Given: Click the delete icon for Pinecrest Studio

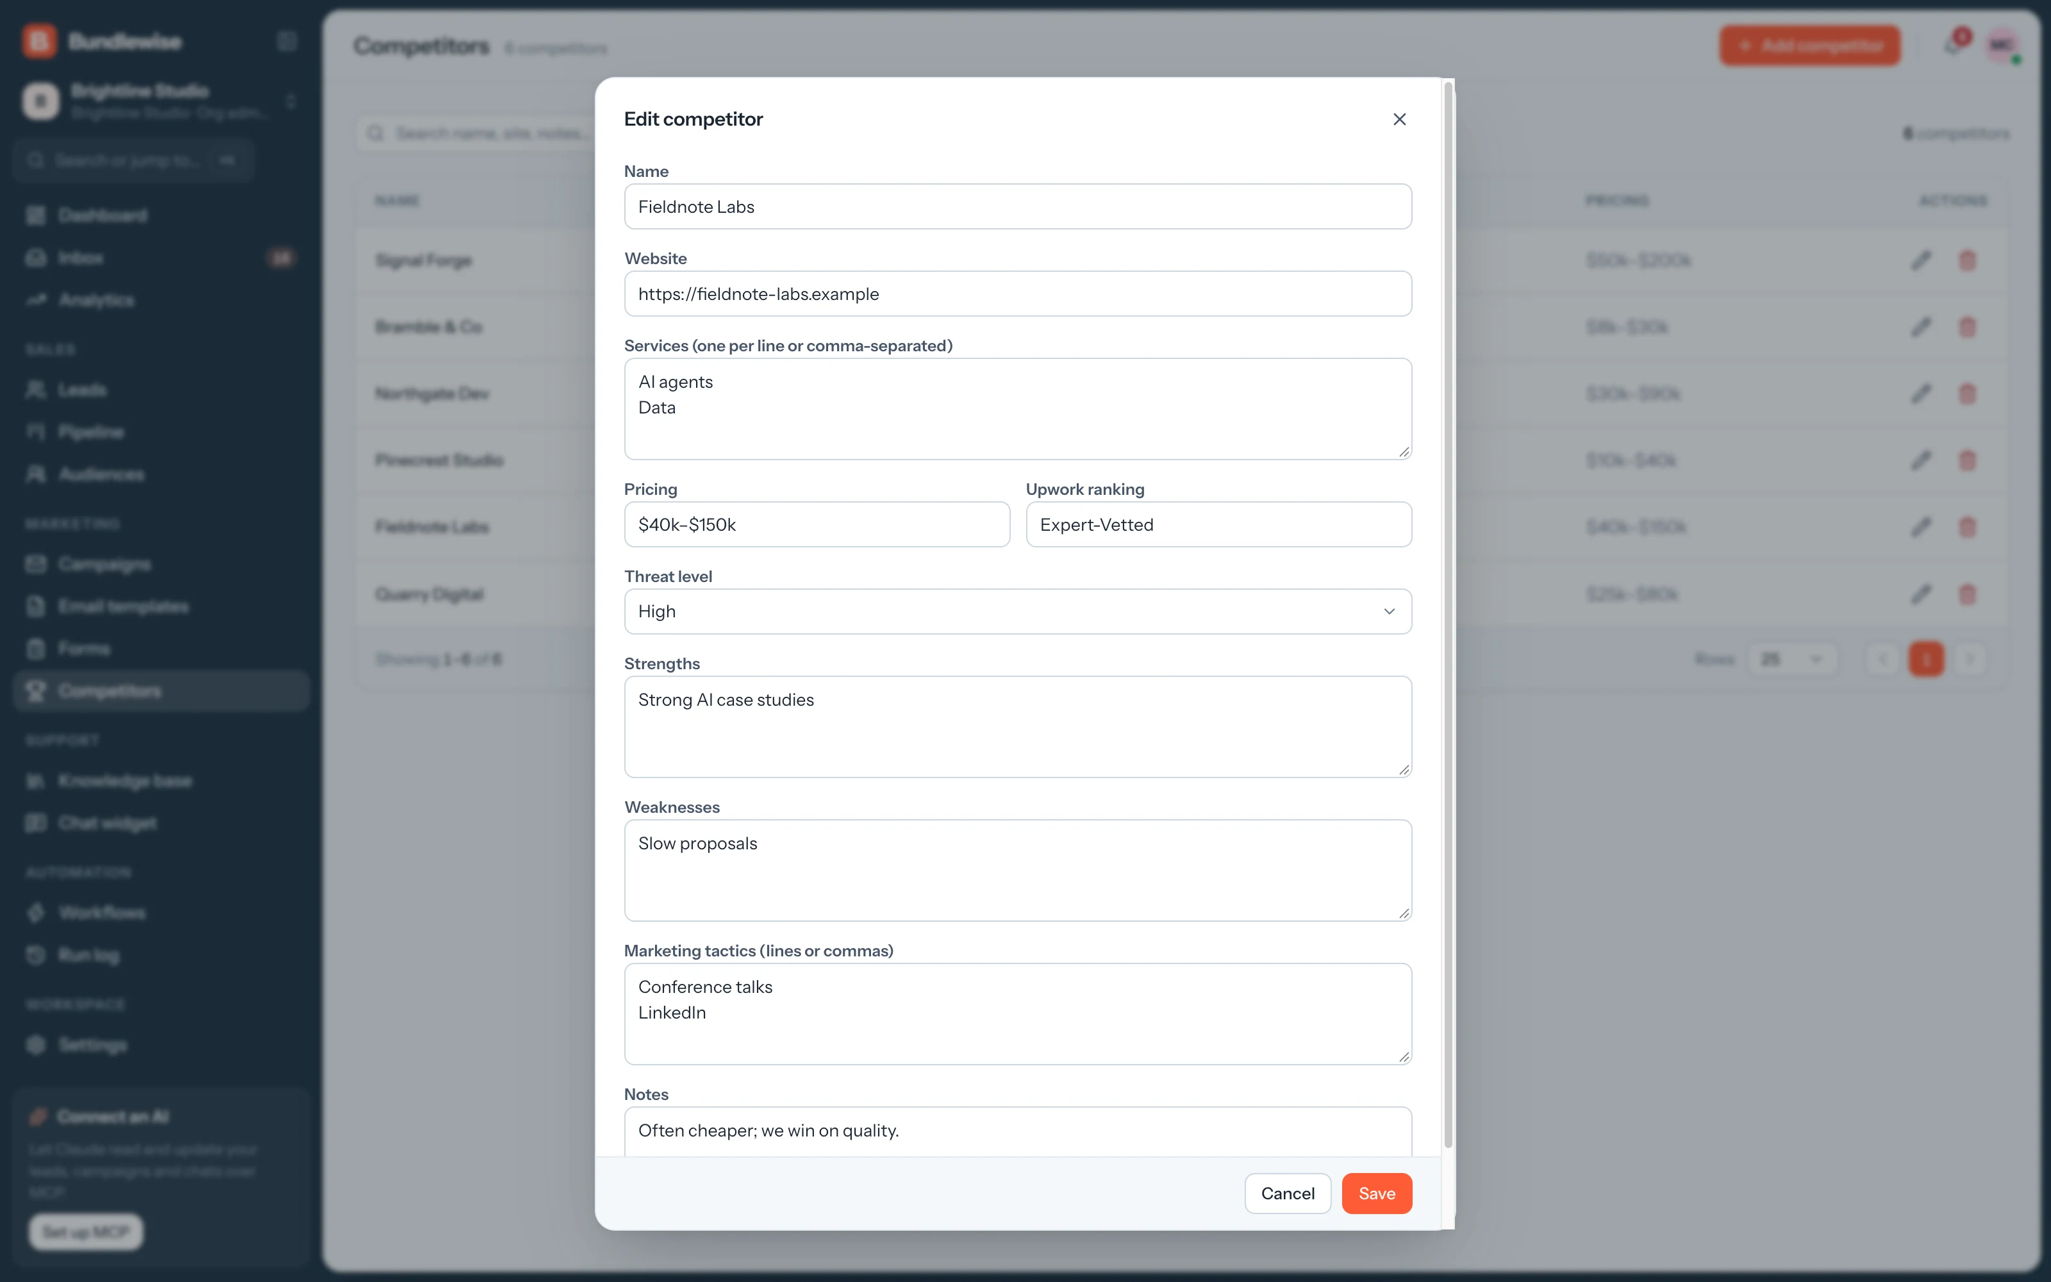Looking at the screenshot, I should (x=1967, y=460).
